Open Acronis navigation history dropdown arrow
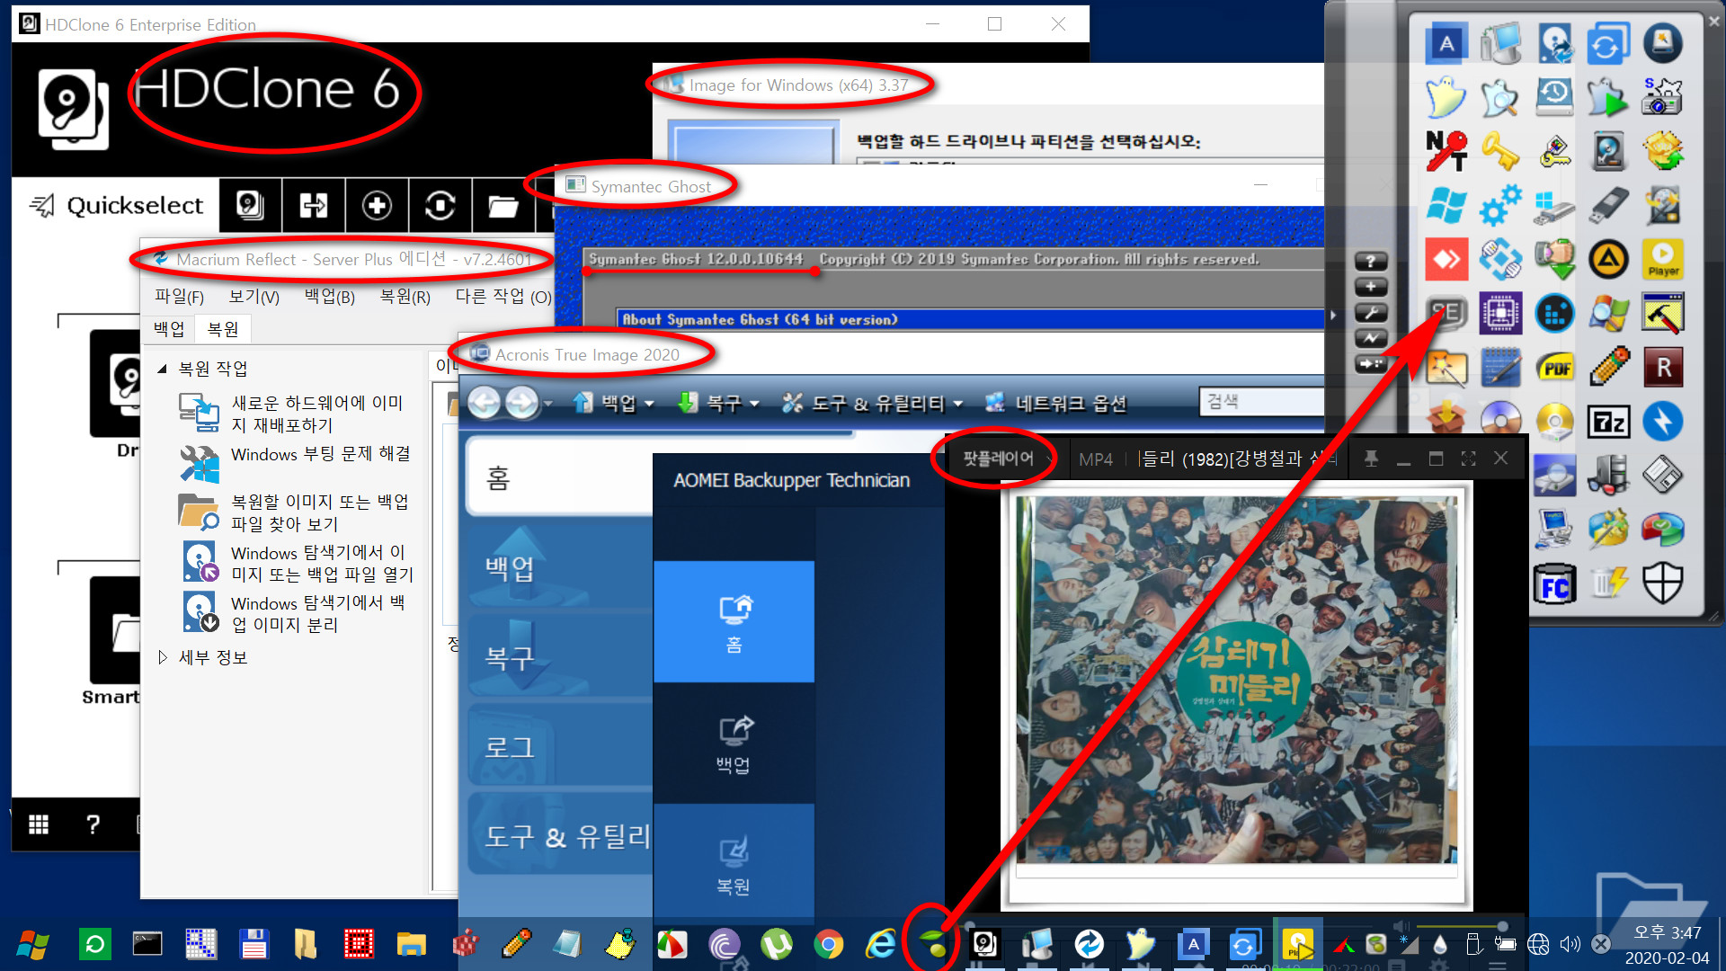Viewport: 1726px width, 971px height. 548,404
